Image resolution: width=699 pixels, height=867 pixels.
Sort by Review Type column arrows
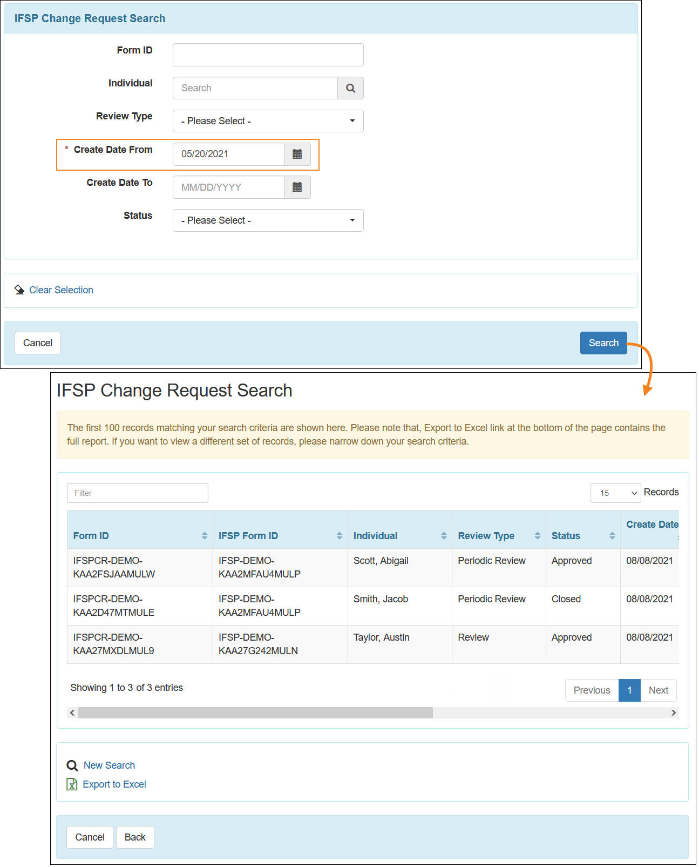[x=538, y=536]
